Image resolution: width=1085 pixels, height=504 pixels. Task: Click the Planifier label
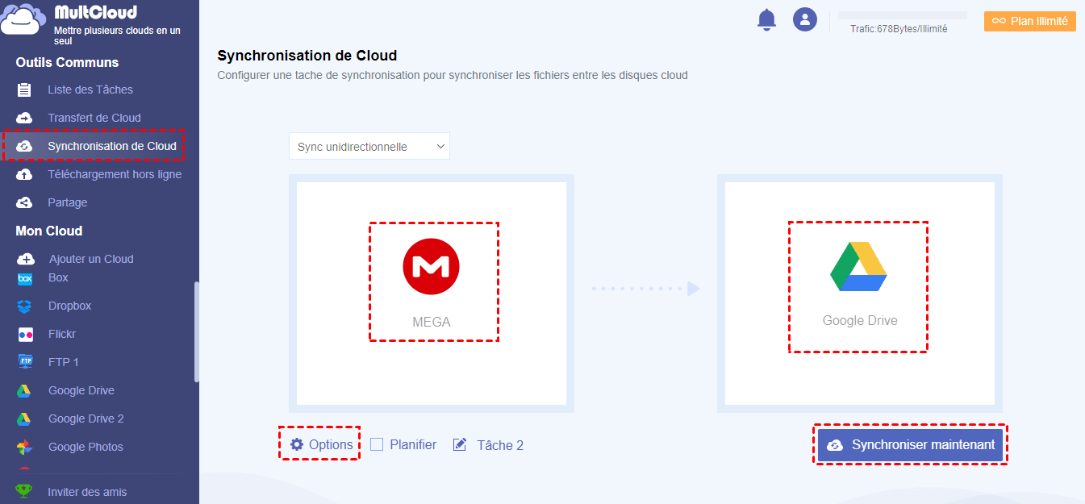click(413, 444)
